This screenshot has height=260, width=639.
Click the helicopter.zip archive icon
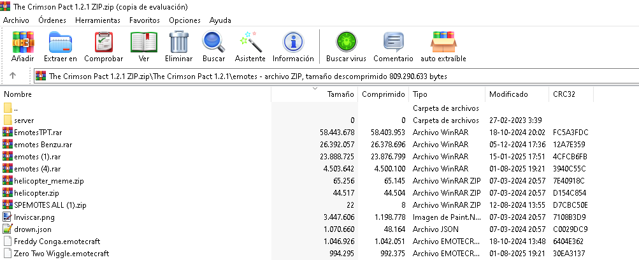8,192
